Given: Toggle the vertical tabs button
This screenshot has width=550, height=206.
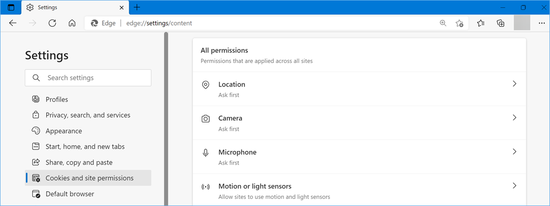Looking at the screenshot, I should pos(11,8).
